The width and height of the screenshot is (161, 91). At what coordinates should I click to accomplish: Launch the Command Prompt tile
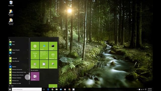pyautogui.click(x=53, y=46)
